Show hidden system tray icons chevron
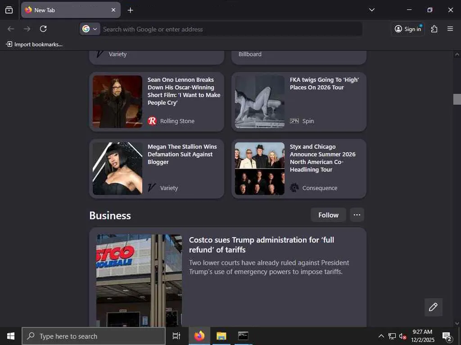Viewport: 461px width, 345px height. tap(381, 336)
